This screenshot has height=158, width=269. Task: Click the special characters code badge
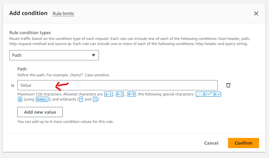208,94
